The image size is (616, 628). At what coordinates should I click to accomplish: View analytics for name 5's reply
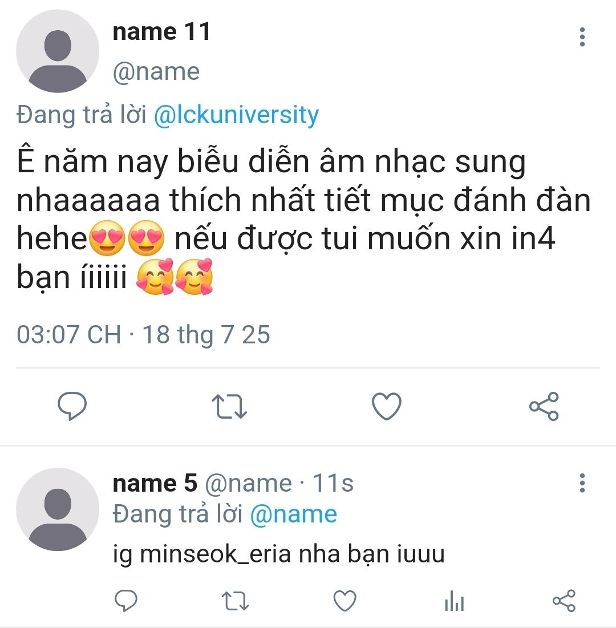454,601
